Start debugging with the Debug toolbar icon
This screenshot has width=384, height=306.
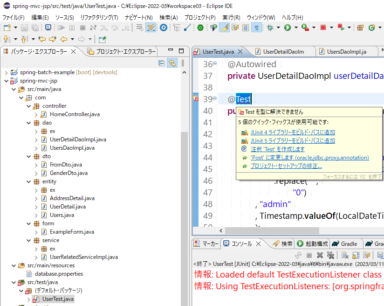pos(269,29)
